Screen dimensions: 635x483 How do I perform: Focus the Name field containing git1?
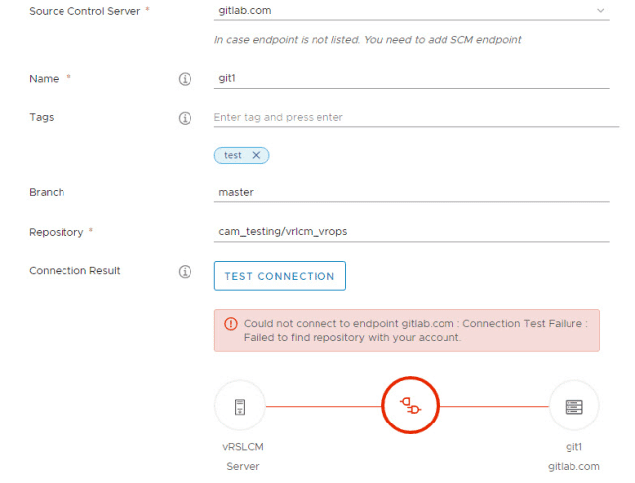(x=411, y=79)
